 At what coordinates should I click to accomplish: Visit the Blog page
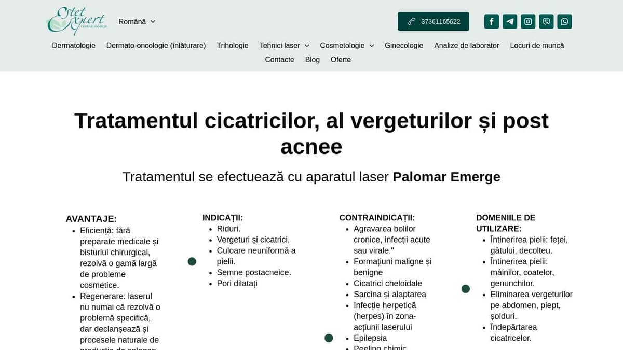[x=312, y=60]
